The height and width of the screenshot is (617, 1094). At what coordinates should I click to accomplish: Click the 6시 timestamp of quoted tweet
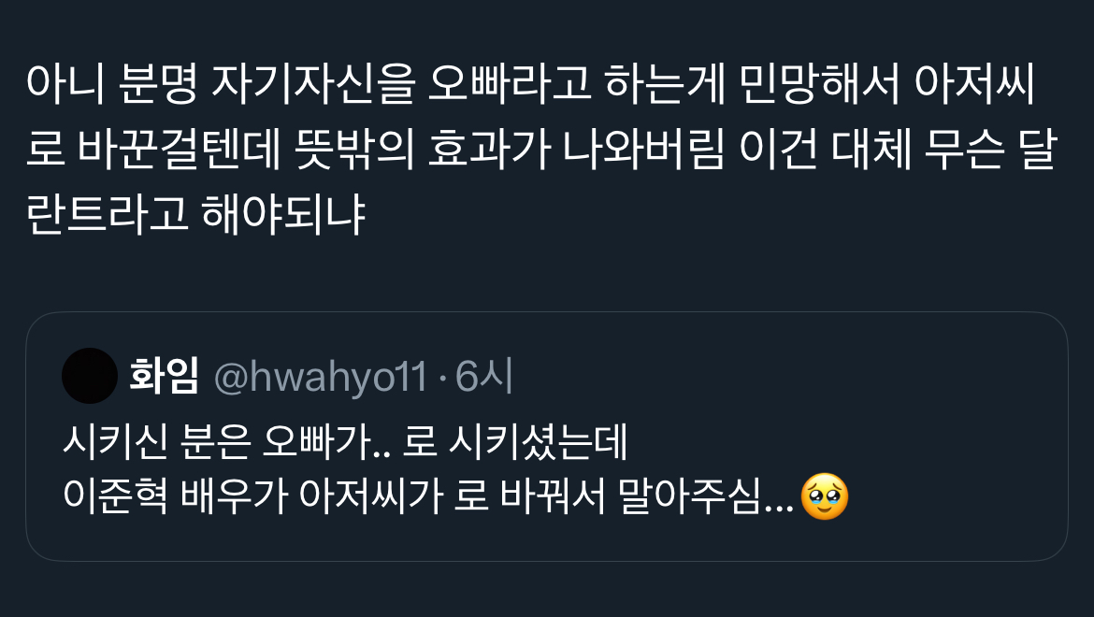pyautogui.click(x=484, y=377)
